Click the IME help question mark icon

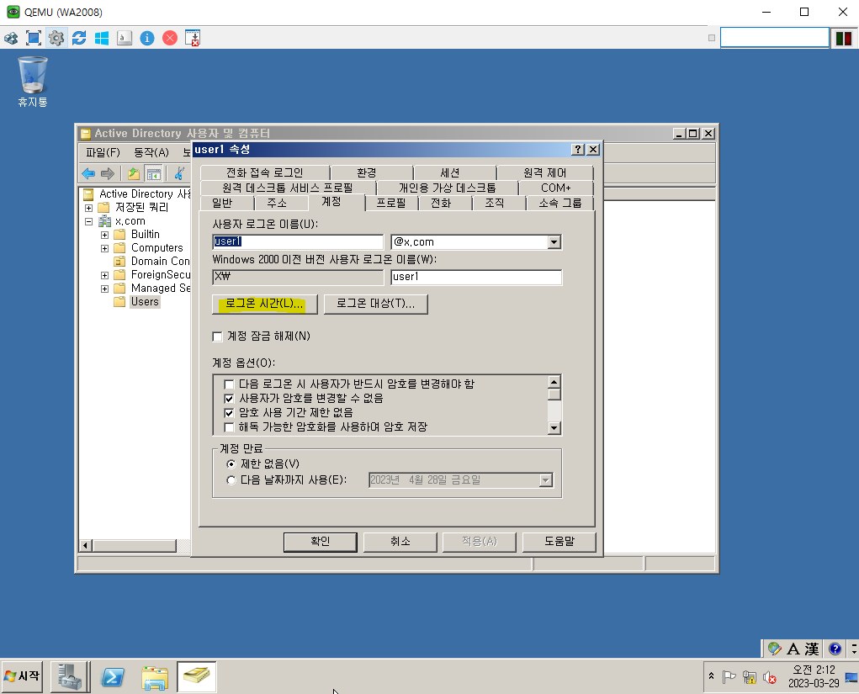(x=835, y=649)
